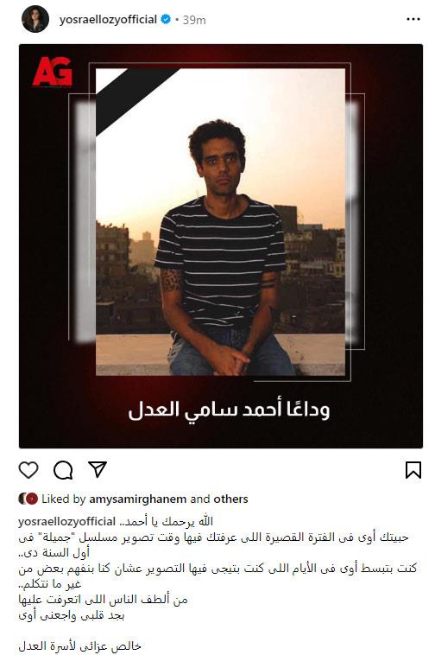Open the three-dot more options menu
Viewport: 435px width, 655px height.
pos(413,19)
